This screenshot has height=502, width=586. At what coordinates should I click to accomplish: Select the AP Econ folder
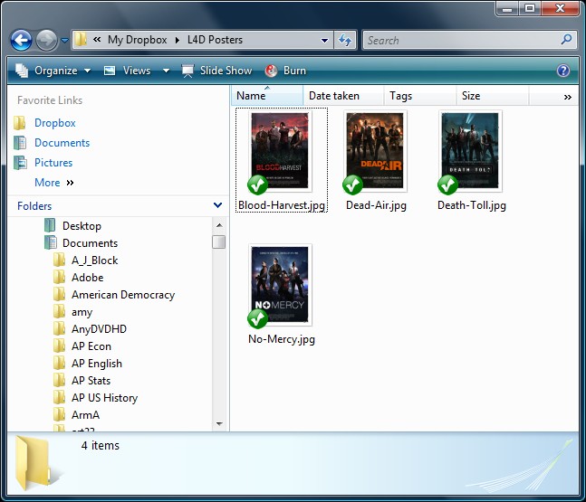tap(91, 346)
